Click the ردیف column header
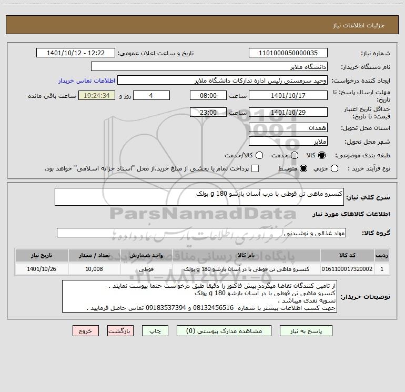Image resolution: width=405 pixels, height=392 pixels. [x=382, y=255]
